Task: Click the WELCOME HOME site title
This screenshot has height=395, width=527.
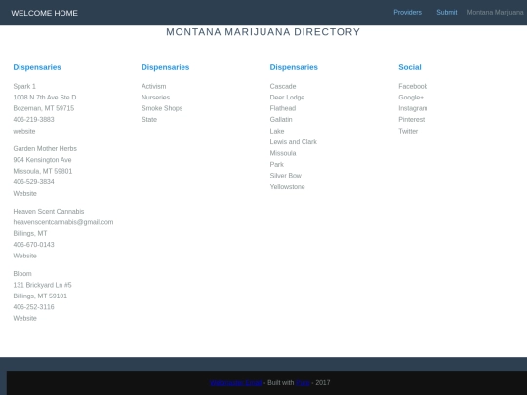Action: click(x=44, y=13)
